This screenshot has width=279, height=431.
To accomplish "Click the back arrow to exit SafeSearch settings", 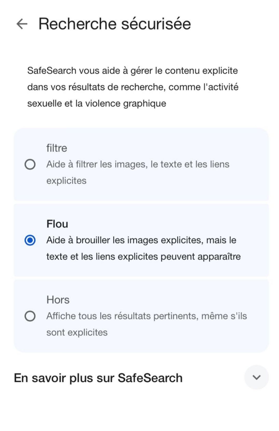I will tap(22, 24).
